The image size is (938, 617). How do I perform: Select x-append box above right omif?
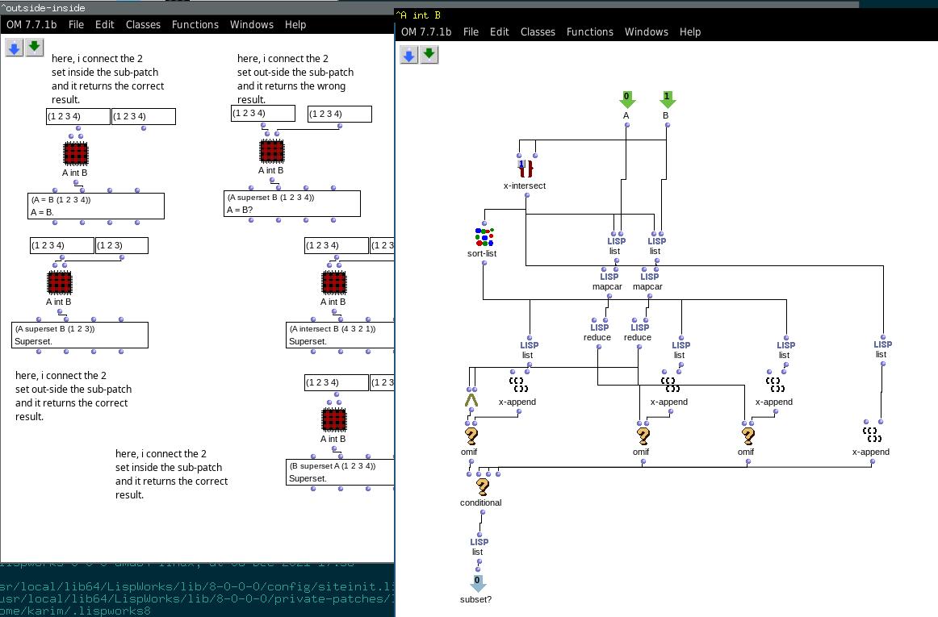(774, 385)
